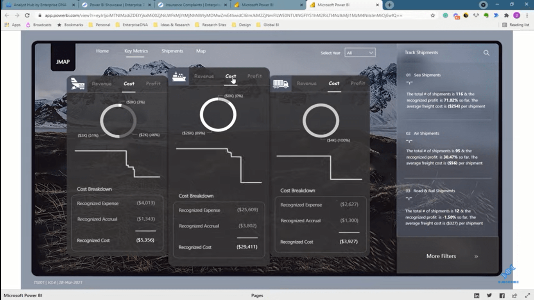Switch road card to Revenue tab
The width and height of the screenshot is (534, 300).
pos(306,83)
